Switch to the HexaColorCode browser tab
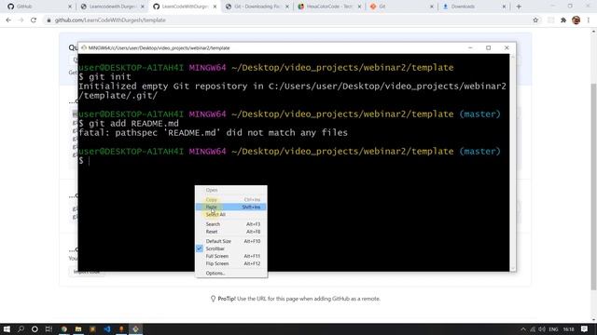Viewport: 597px width, 335px height. [x=329, y=7]
